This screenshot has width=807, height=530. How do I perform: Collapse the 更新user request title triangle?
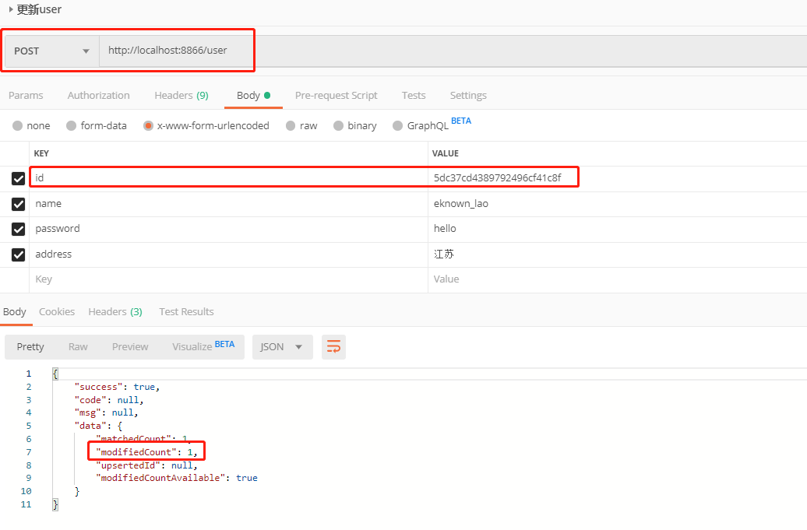click(11, 9)
